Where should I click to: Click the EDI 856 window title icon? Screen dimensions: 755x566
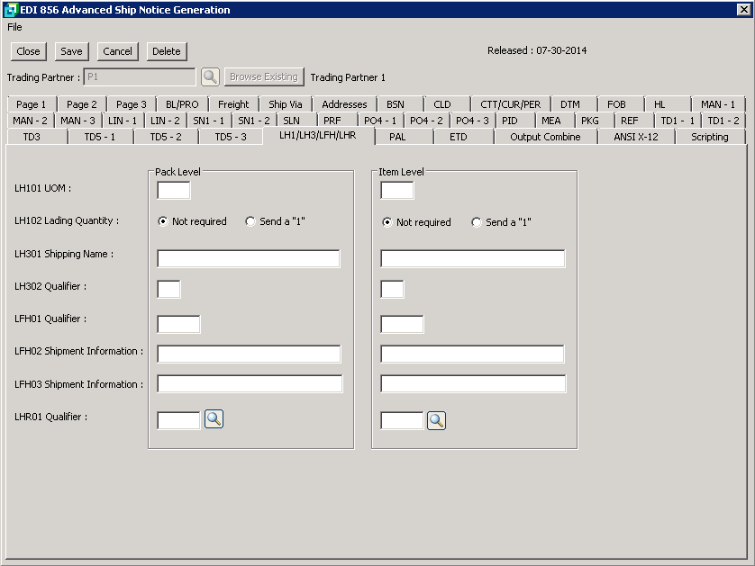coord(11,10)
